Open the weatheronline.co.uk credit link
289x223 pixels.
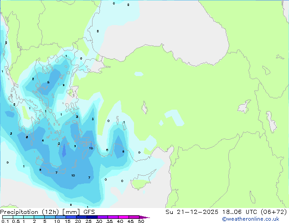click(251, 219)
